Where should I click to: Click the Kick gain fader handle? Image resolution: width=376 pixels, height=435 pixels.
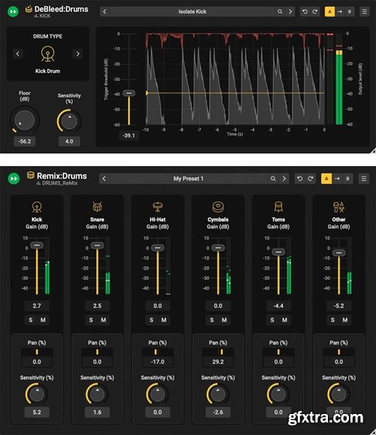(37, 245)
